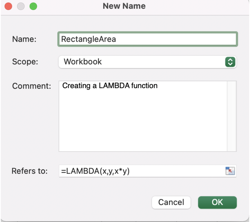
Task: Click the green up-down arrows on Scope
Action: tap(230, 62)
